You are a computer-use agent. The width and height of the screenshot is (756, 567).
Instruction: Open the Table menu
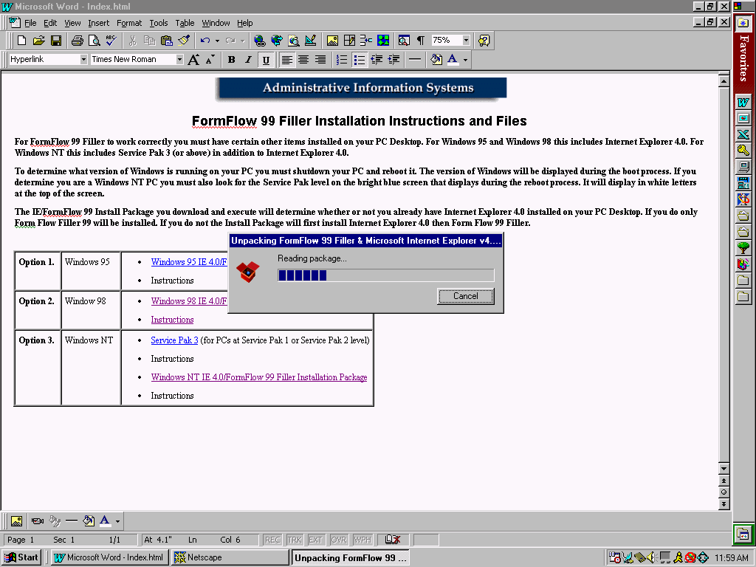185,23
